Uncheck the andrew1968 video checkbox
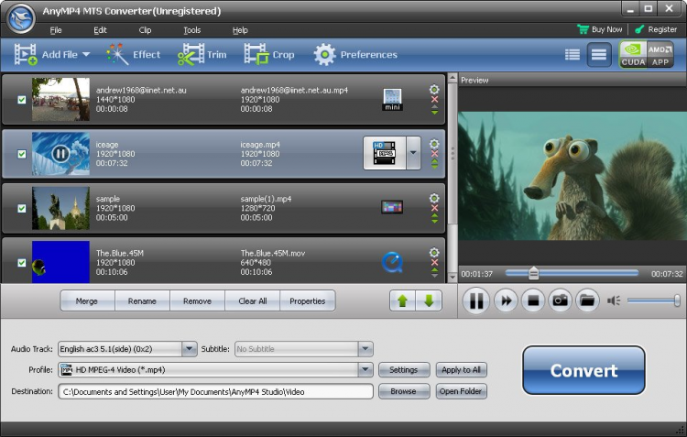 pyautogui.click(x=21, y=100)
